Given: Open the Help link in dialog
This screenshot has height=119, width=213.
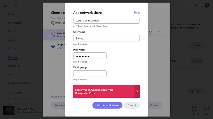Looking at the screenshot, I should click(x=137, y=13).
